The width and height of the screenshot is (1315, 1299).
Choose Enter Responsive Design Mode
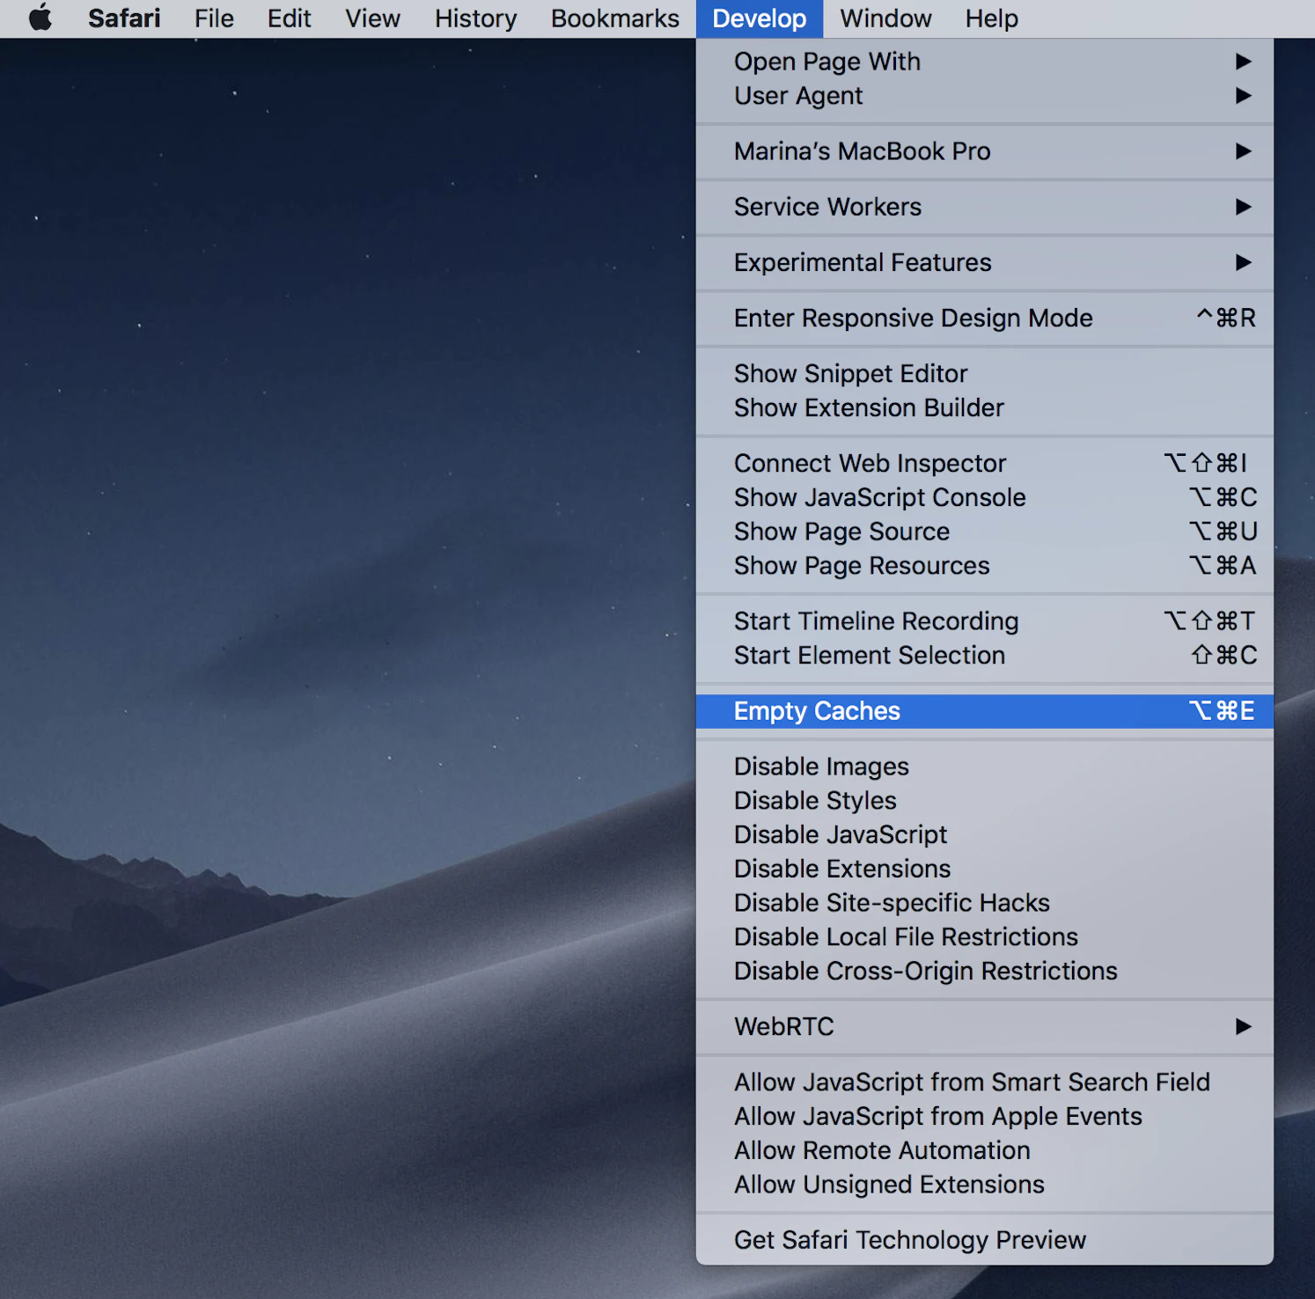click(x=913, y=318)
